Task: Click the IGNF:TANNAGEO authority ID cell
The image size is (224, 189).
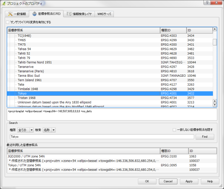Action: point(173,76)
